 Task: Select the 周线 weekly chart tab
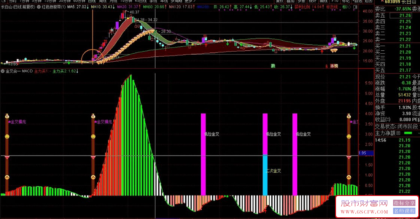pyautogui.click(x=102, y=1)
